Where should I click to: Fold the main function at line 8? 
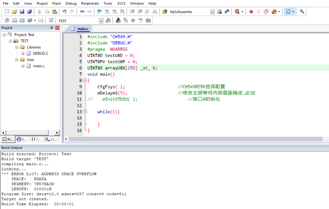click(x=85, y=80)
